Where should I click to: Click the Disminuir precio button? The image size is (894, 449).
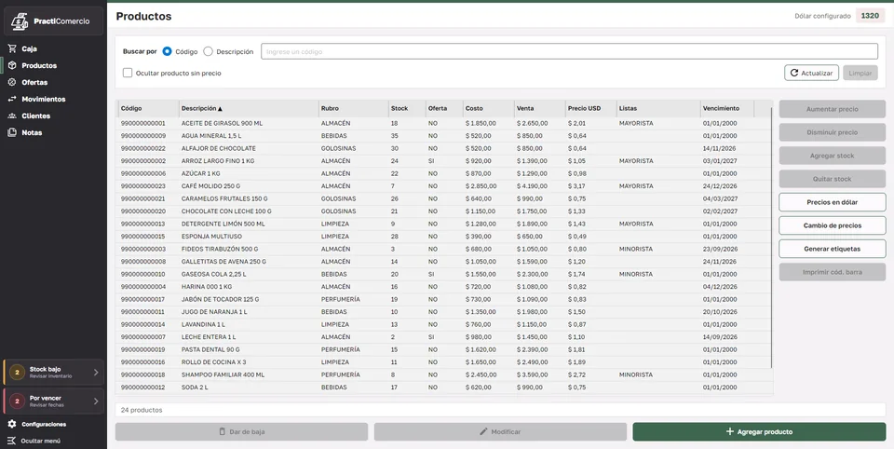[x=832, y=132]
